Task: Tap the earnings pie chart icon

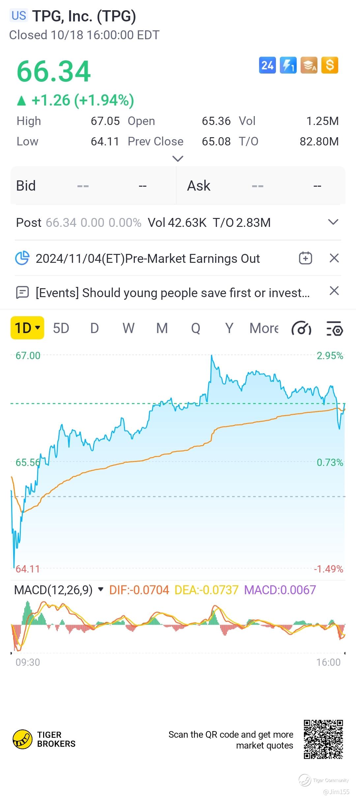Action: point(22,258)
